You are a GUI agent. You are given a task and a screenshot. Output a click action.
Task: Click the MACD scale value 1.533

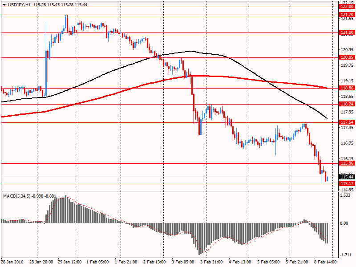[345, 195]
